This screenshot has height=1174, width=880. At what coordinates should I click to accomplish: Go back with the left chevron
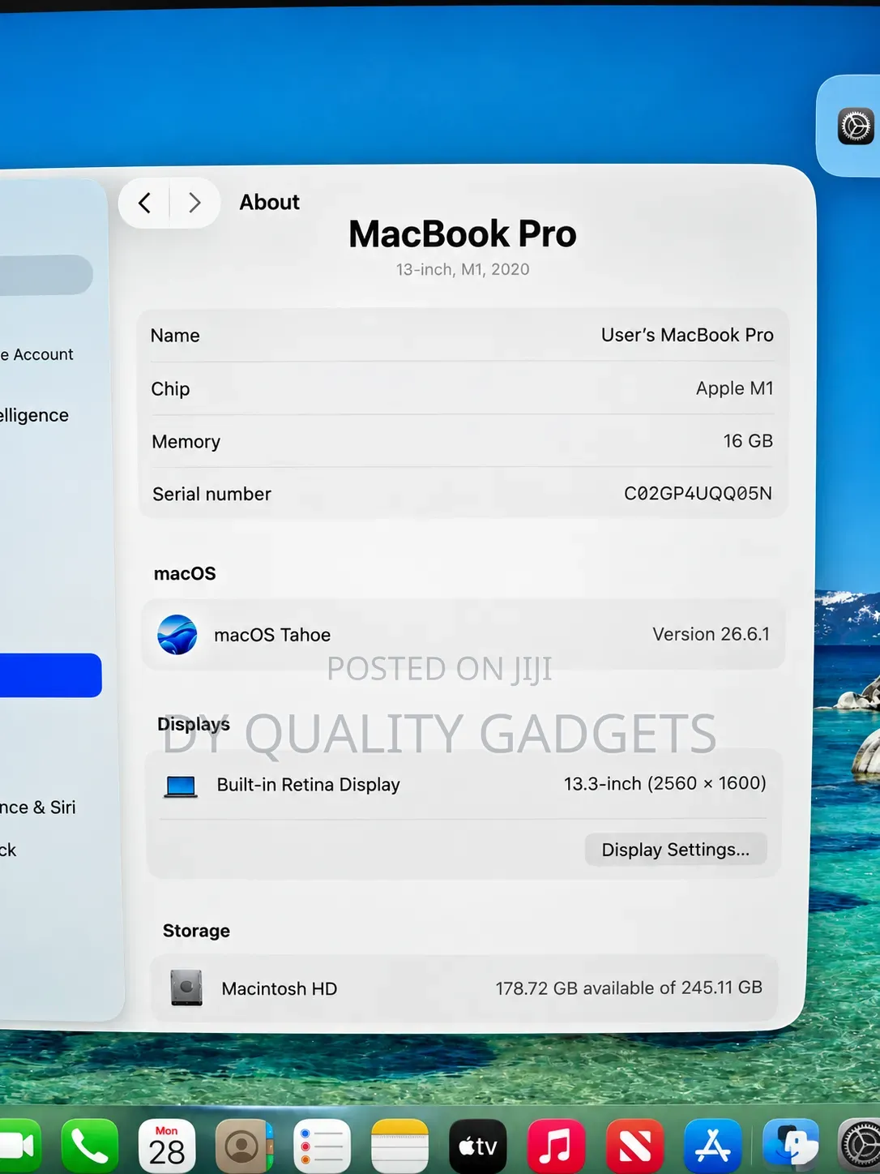pos(145,203)
